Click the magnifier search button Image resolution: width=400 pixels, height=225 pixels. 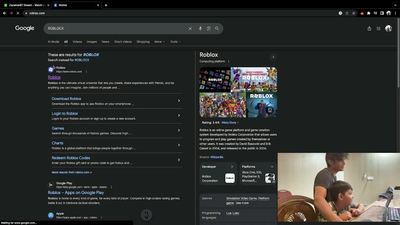point(217,28)
